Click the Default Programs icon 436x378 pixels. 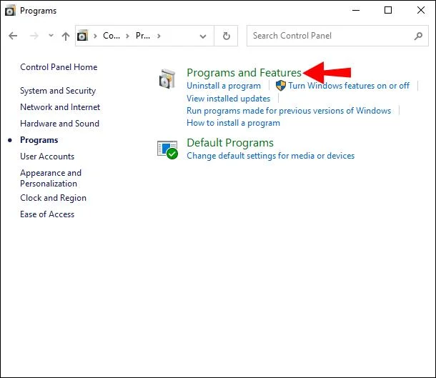167,149
